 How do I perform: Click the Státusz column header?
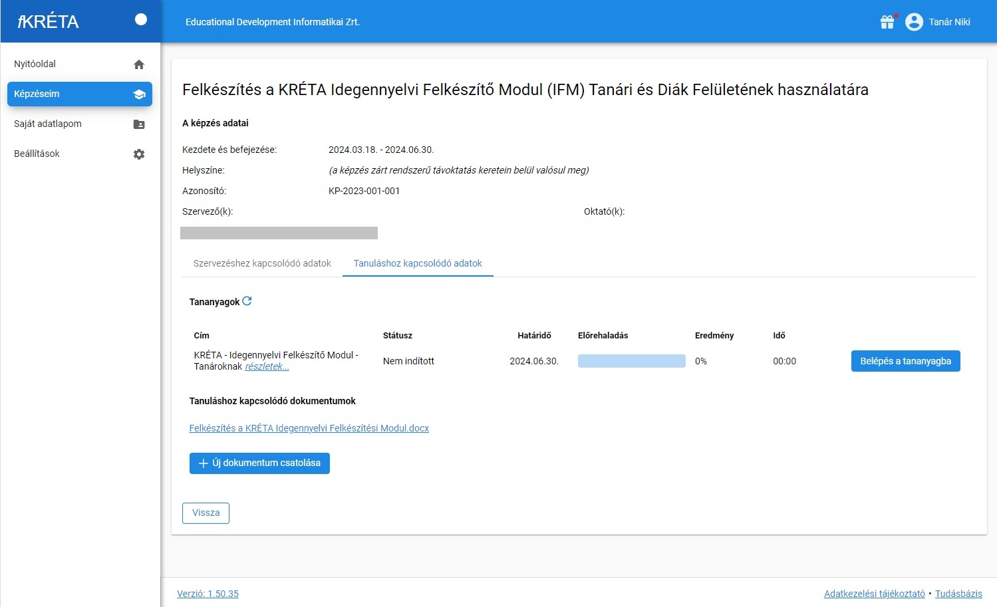(x=398, y=335)
